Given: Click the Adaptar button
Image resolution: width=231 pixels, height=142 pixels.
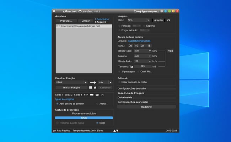Looking at the screenshot, I should [159, 20].
